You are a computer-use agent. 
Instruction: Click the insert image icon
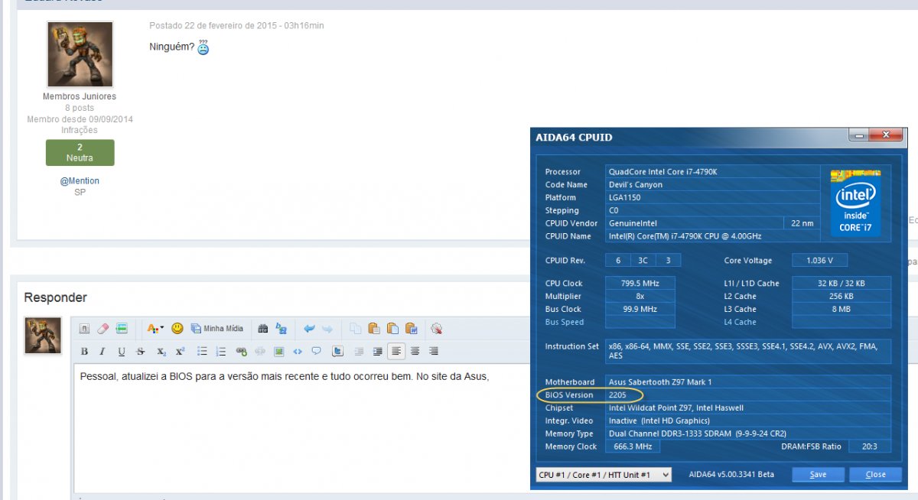[x=279, y=352]
